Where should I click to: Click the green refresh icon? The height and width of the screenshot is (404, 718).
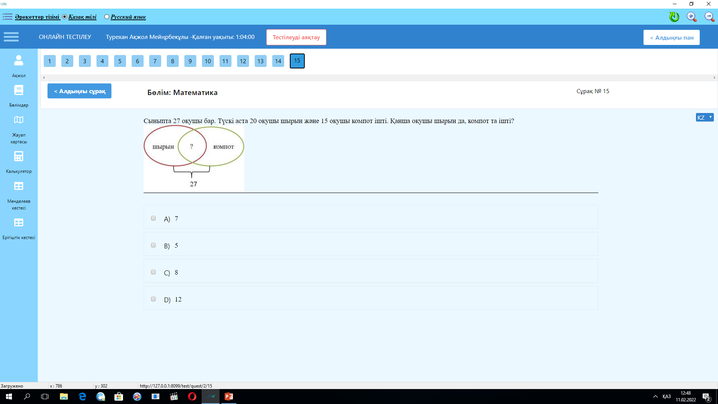click(674, 17)
